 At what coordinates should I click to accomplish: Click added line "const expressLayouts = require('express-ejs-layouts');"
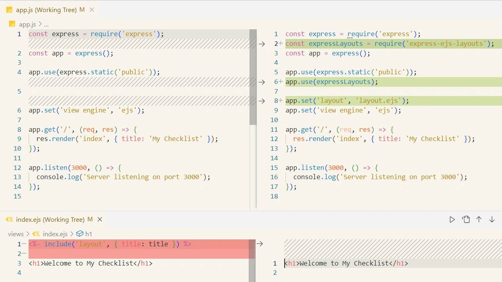[x=390, y=44]
